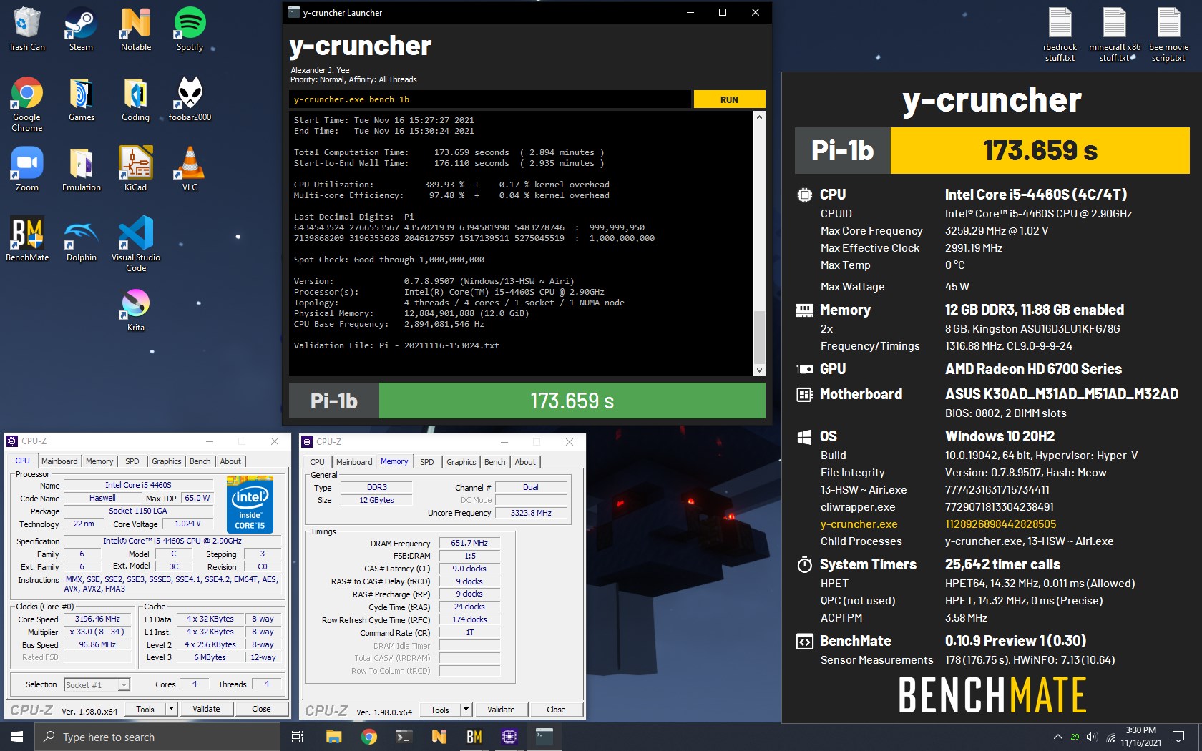1202x751 pixels.
Task: Expand Tools dropdown arrow in right CPU-Z
Action: tap(466, 710)
